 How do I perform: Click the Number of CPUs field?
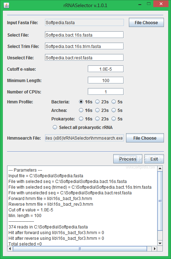click(106, 92)
